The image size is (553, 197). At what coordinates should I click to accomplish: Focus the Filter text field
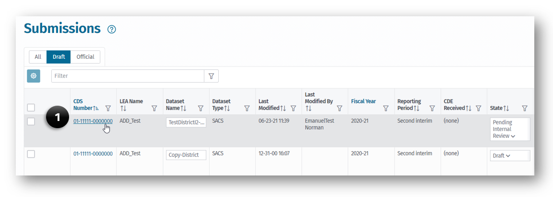click(x=128, y=76)
